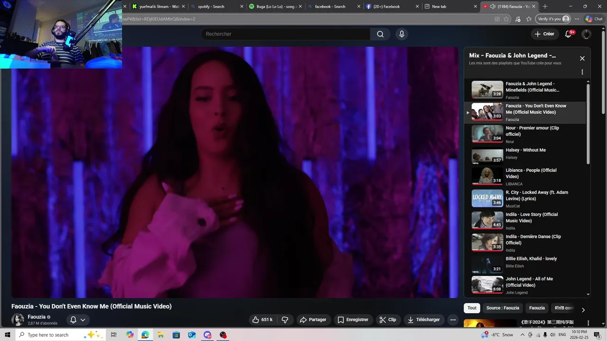Open the Faouzia channel avatar

(x=18, y=320)
